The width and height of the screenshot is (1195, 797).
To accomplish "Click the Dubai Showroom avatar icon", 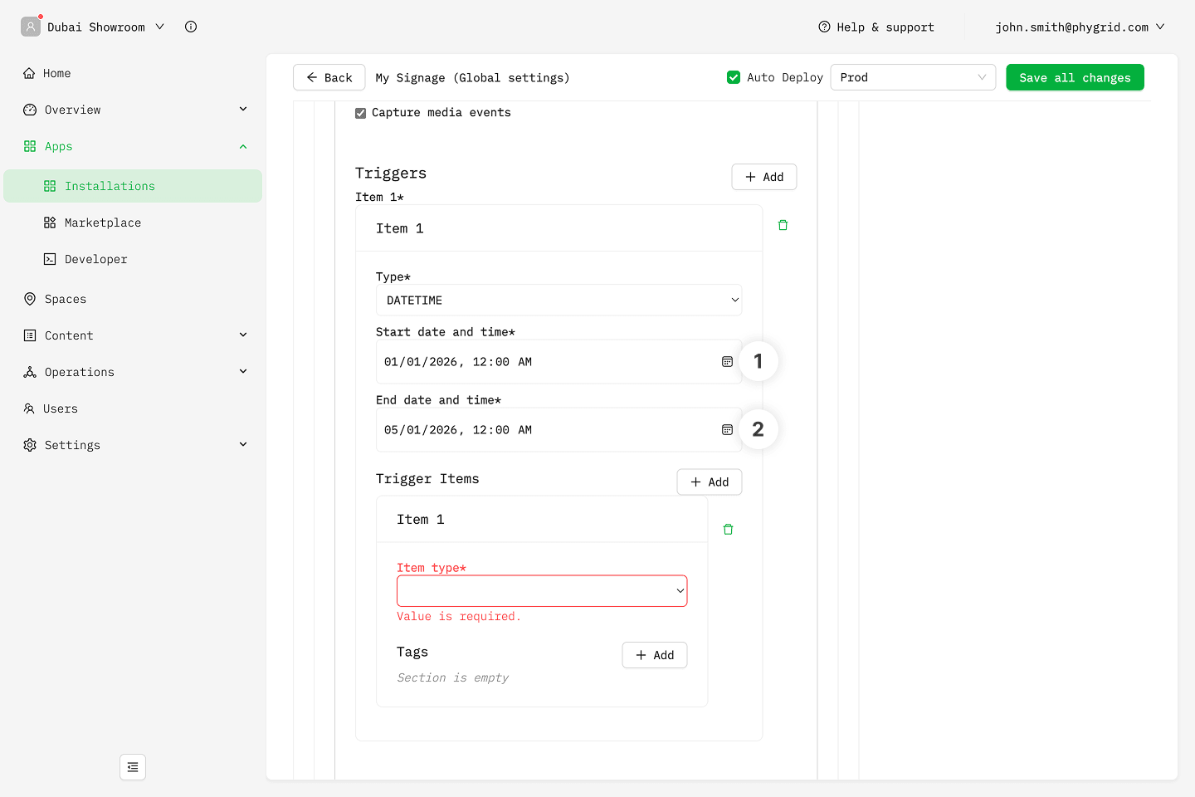I will 31,27.
